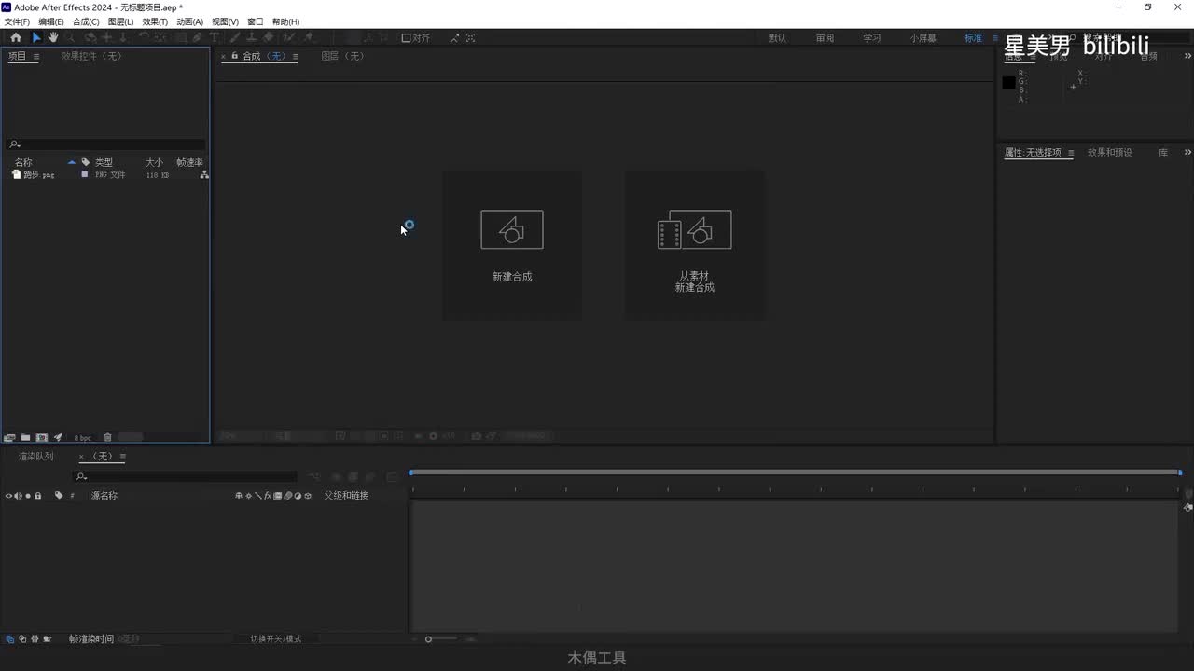Click the Project panel search field
1194x671 pixels.
(x=105, y=144)
